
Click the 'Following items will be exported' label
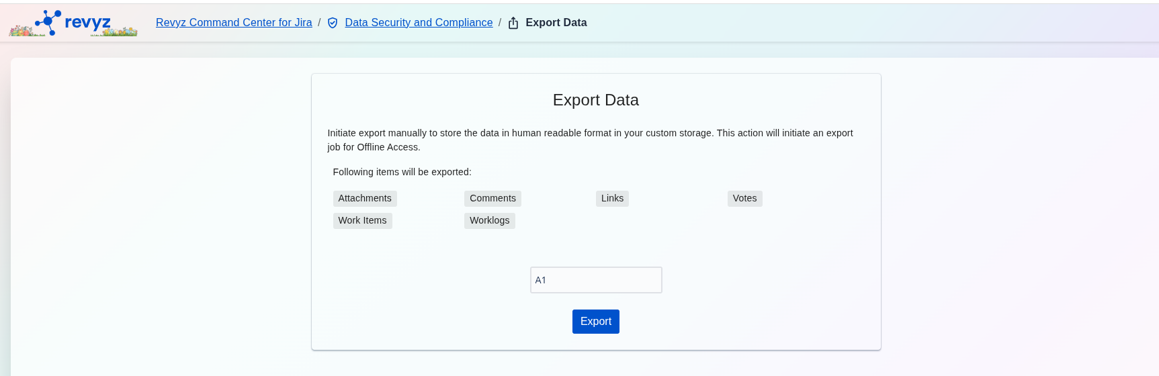click(402, 172)
